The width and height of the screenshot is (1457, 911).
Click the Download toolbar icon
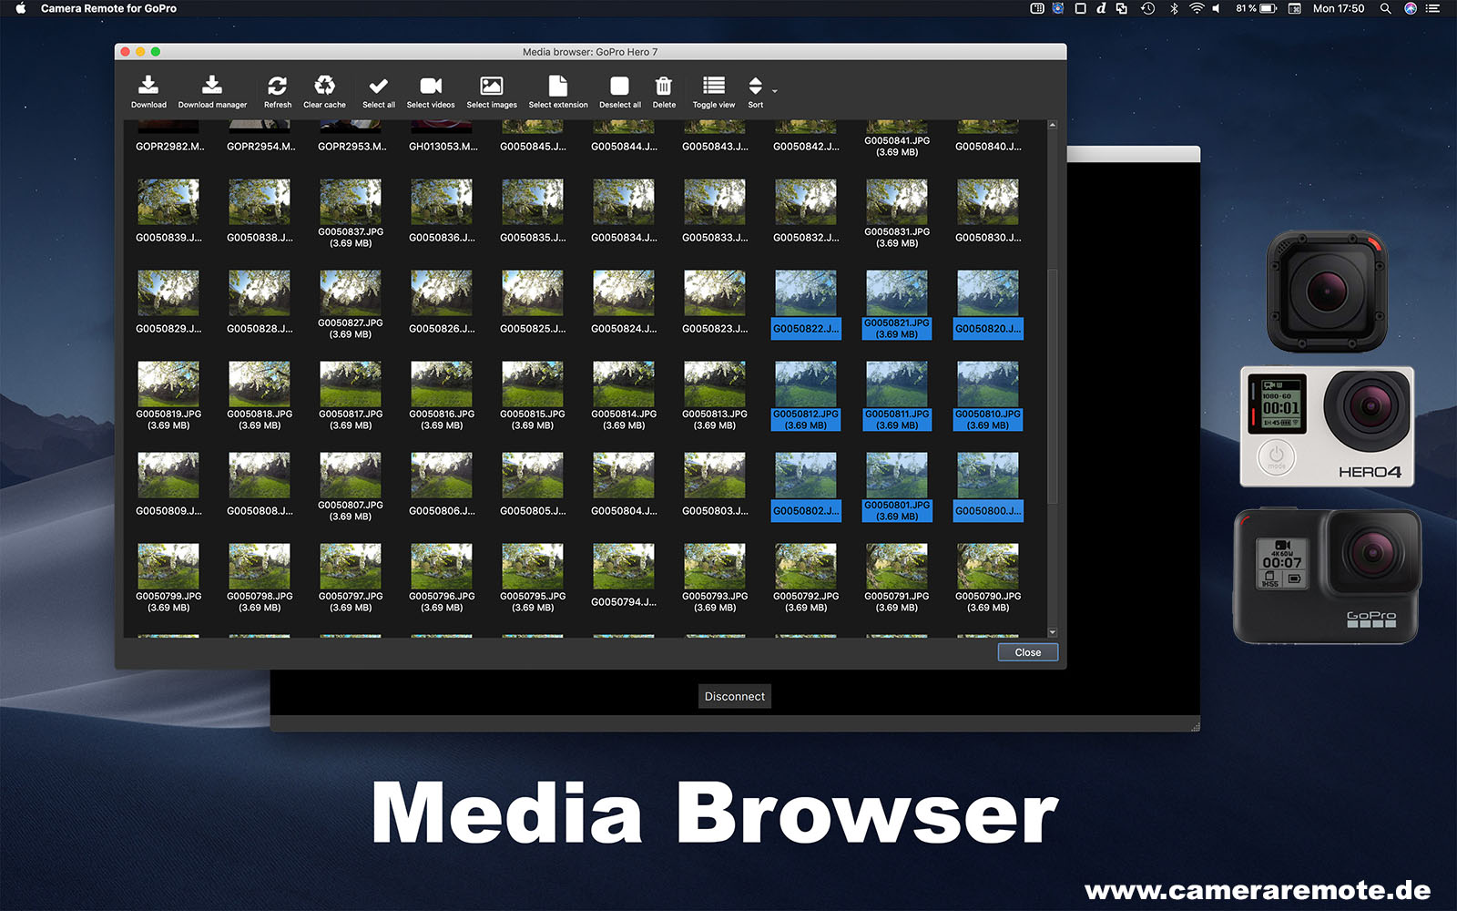(x=148, y=86)
